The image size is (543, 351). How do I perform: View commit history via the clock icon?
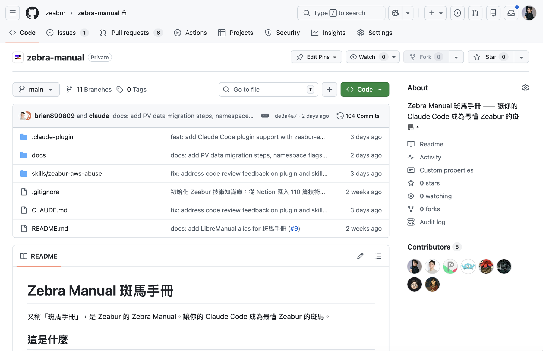point(340,116)
